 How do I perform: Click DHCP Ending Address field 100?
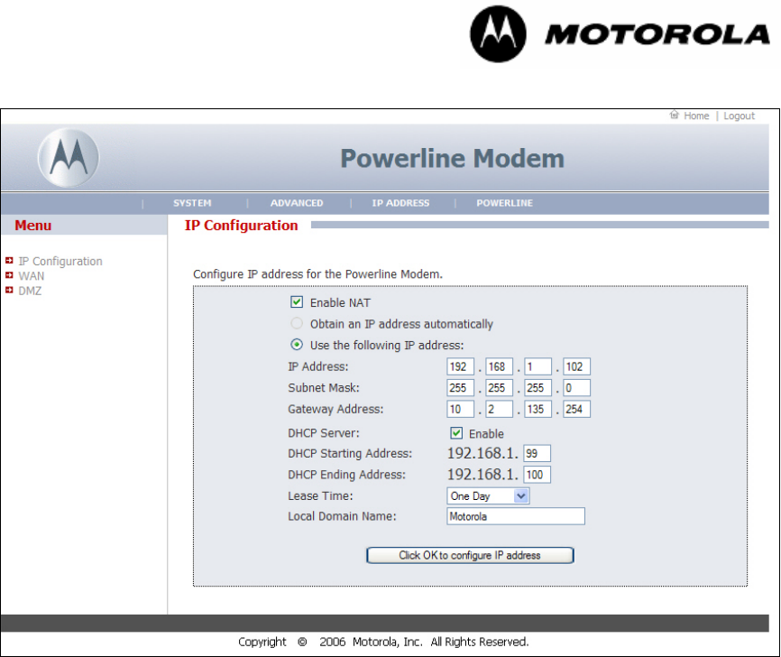click(x=537, y=475)
